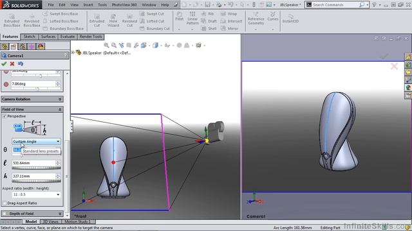Screen dimensions: 412x231
Task: Choose the Boundary Cut feature
Action: coord(154,28)
